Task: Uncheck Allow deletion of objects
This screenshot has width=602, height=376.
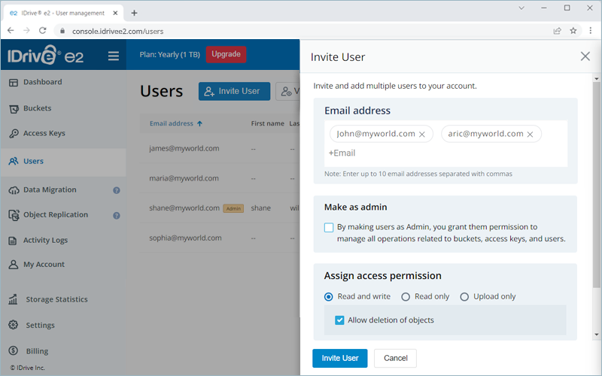Action: (x=339, y=320)
